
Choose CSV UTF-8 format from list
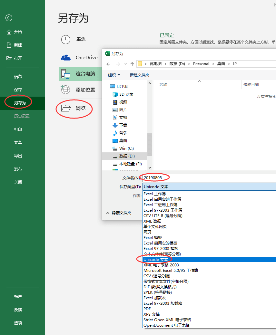tap(163, 216)
